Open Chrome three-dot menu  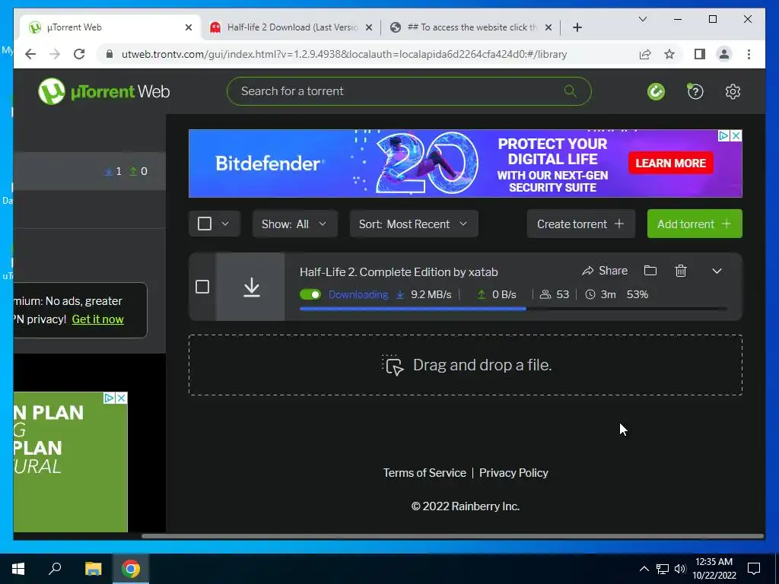749,54
